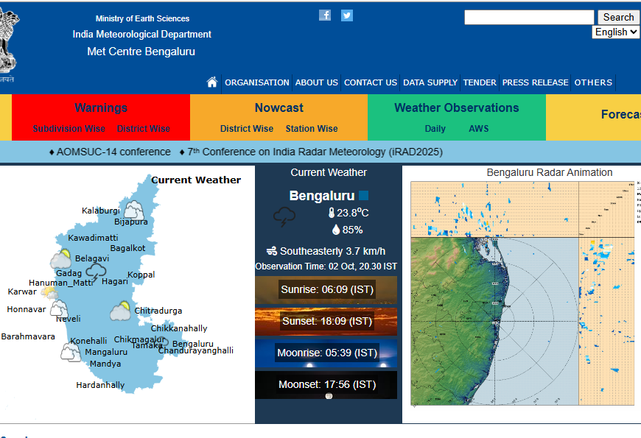Open the PRESS RELEASE menu
Viewport: 641px width, 438px height.
pos(535,82)
